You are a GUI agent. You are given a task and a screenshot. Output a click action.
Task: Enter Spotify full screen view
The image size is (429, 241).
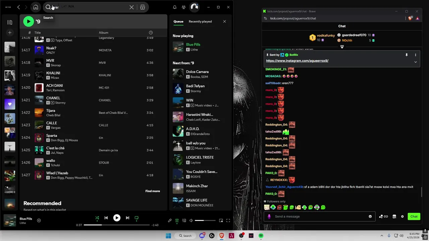(x=228, y=221)
